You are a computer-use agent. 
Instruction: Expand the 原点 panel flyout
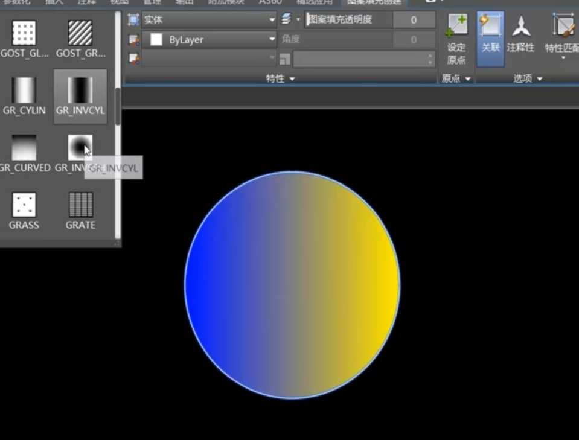(x=456, y=79)
